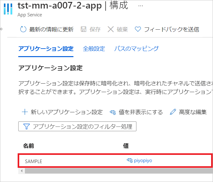Click the 破棄 X icon
This screenshot has height=182, width=213.
pos(111,29)
